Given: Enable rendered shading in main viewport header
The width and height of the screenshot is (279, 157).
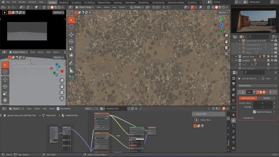Looking at the screenshot, I should [224, 7].
